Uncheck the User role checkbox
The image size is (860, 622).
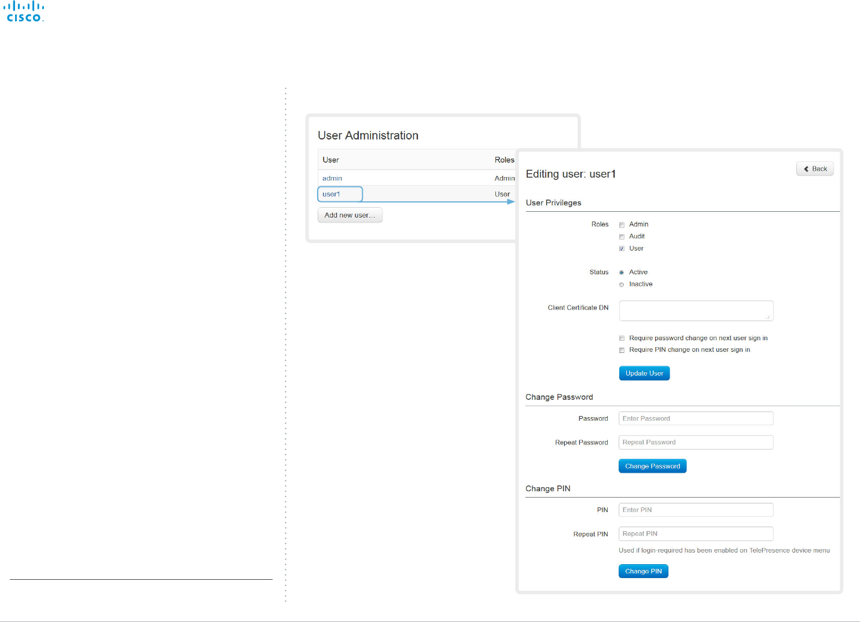[622, 249]
